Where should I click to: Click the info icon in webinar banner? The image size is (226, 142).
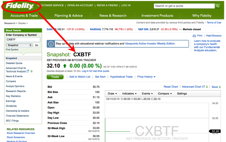pyautogui.click(x=51, y=44)
